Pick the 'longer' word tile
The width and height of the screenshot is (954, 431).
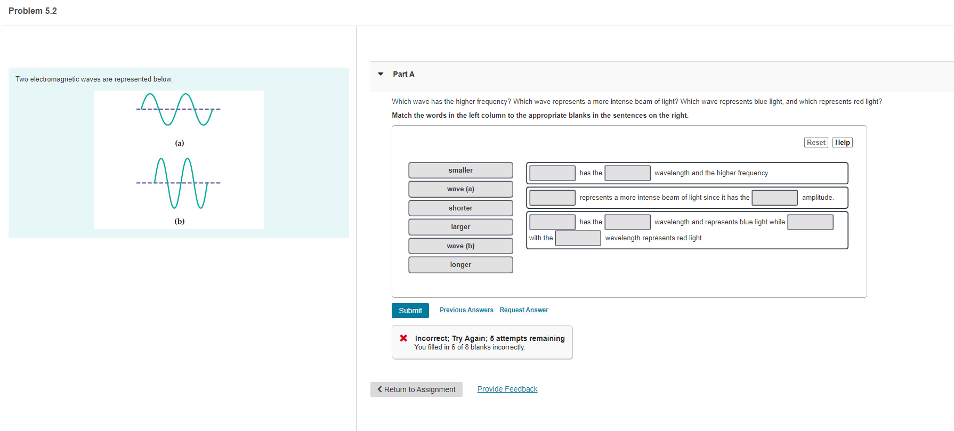pos(460,265)
